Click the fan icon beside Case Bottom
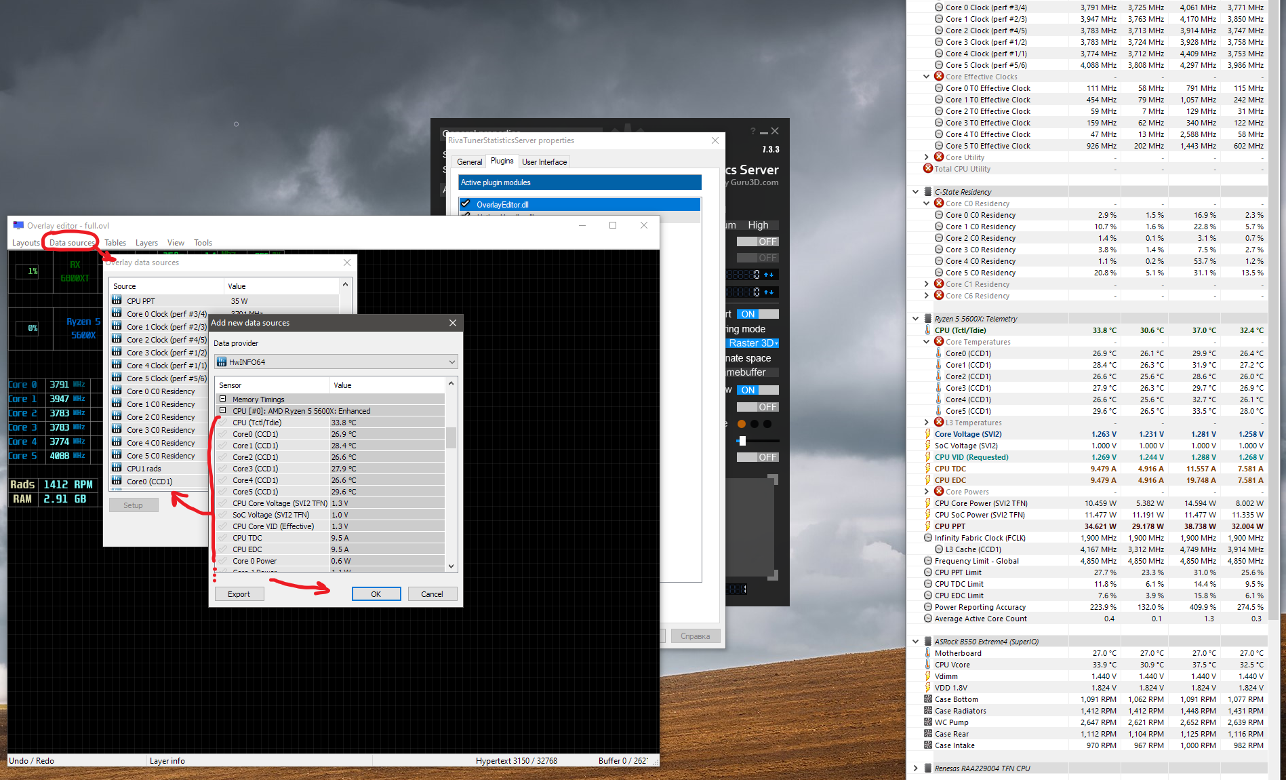 click(928, 699)
